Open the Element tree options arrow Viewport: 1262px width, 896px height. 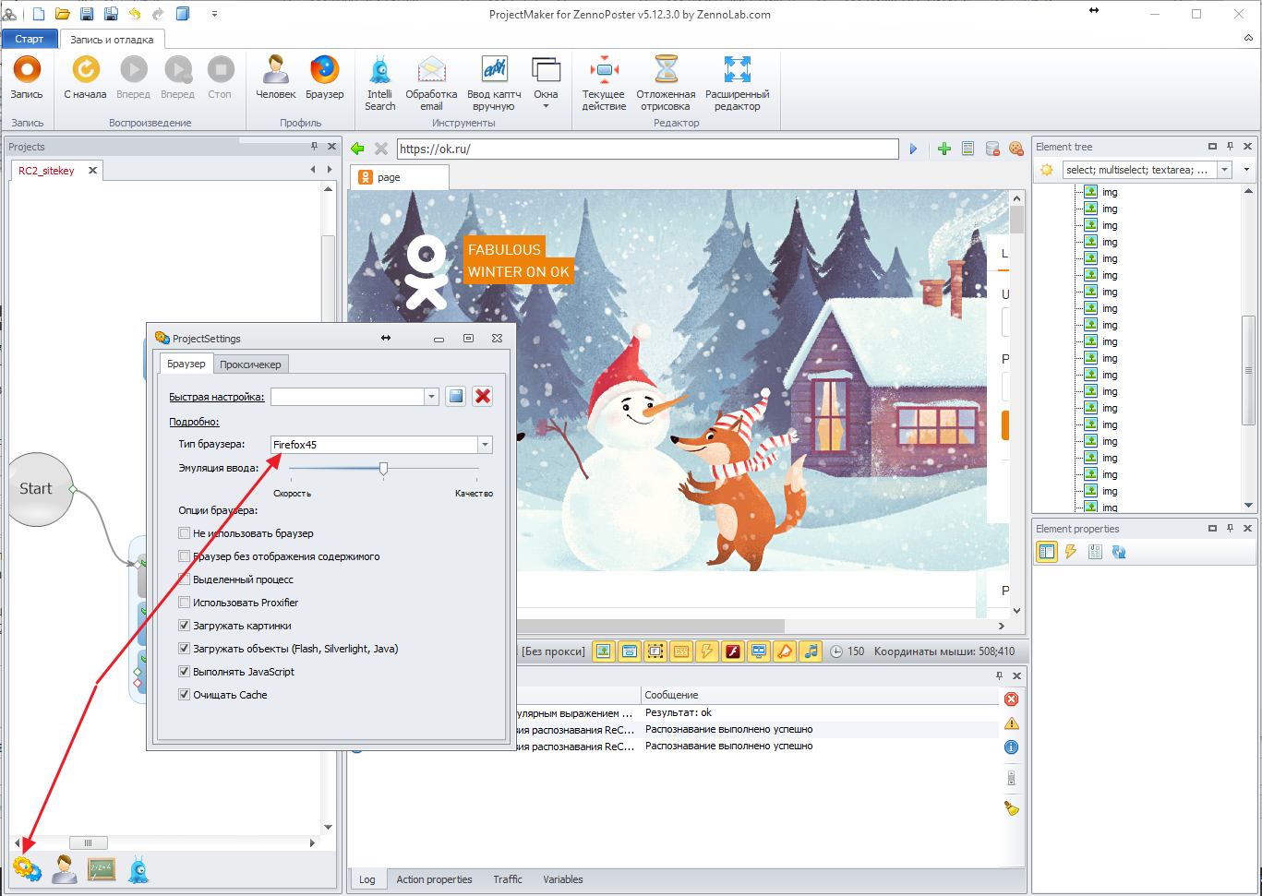(1246, 170)
